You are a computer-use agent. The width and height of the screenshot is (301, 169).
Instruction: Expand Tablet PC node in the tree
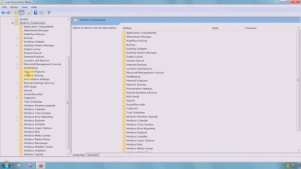click(17, 98)
